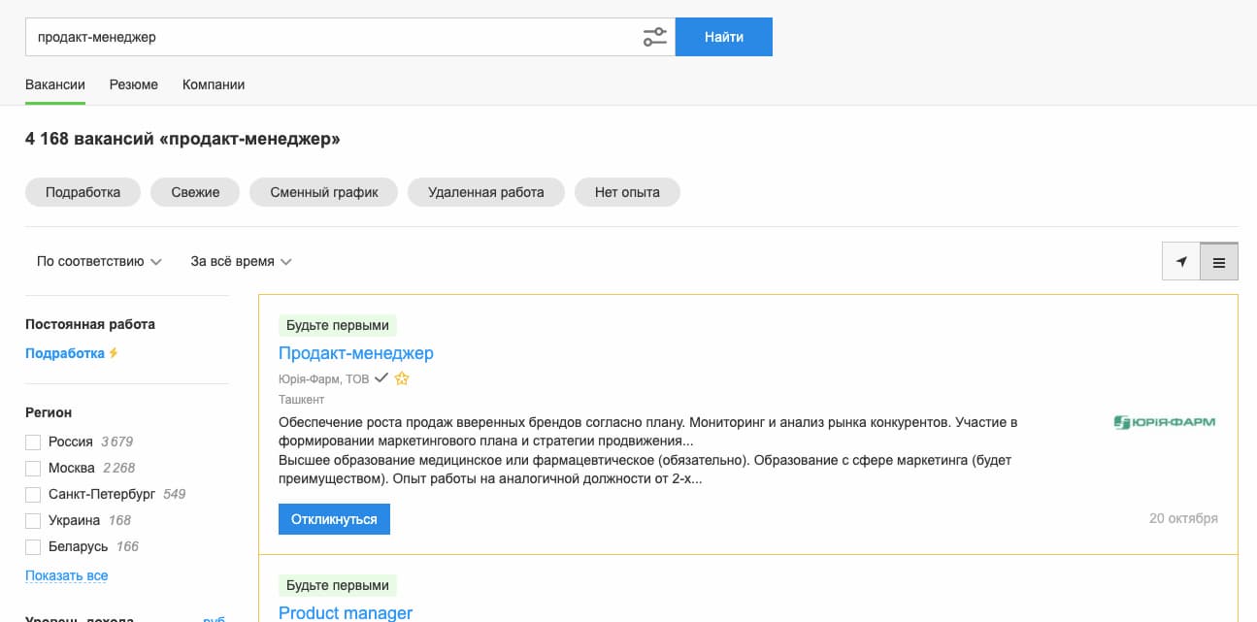Check the Москва region filter

tap(33, 467)
